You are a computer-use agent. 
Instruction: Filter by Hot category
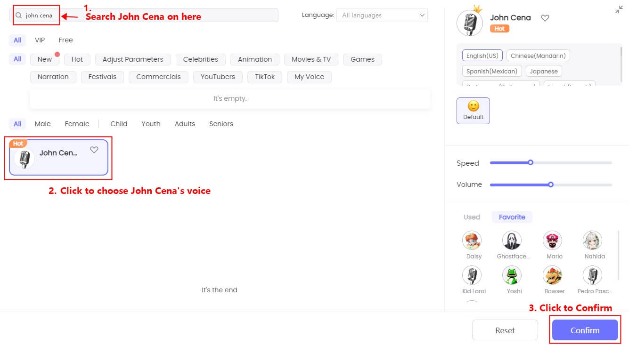pyautogui.click(x=77, y=59)
